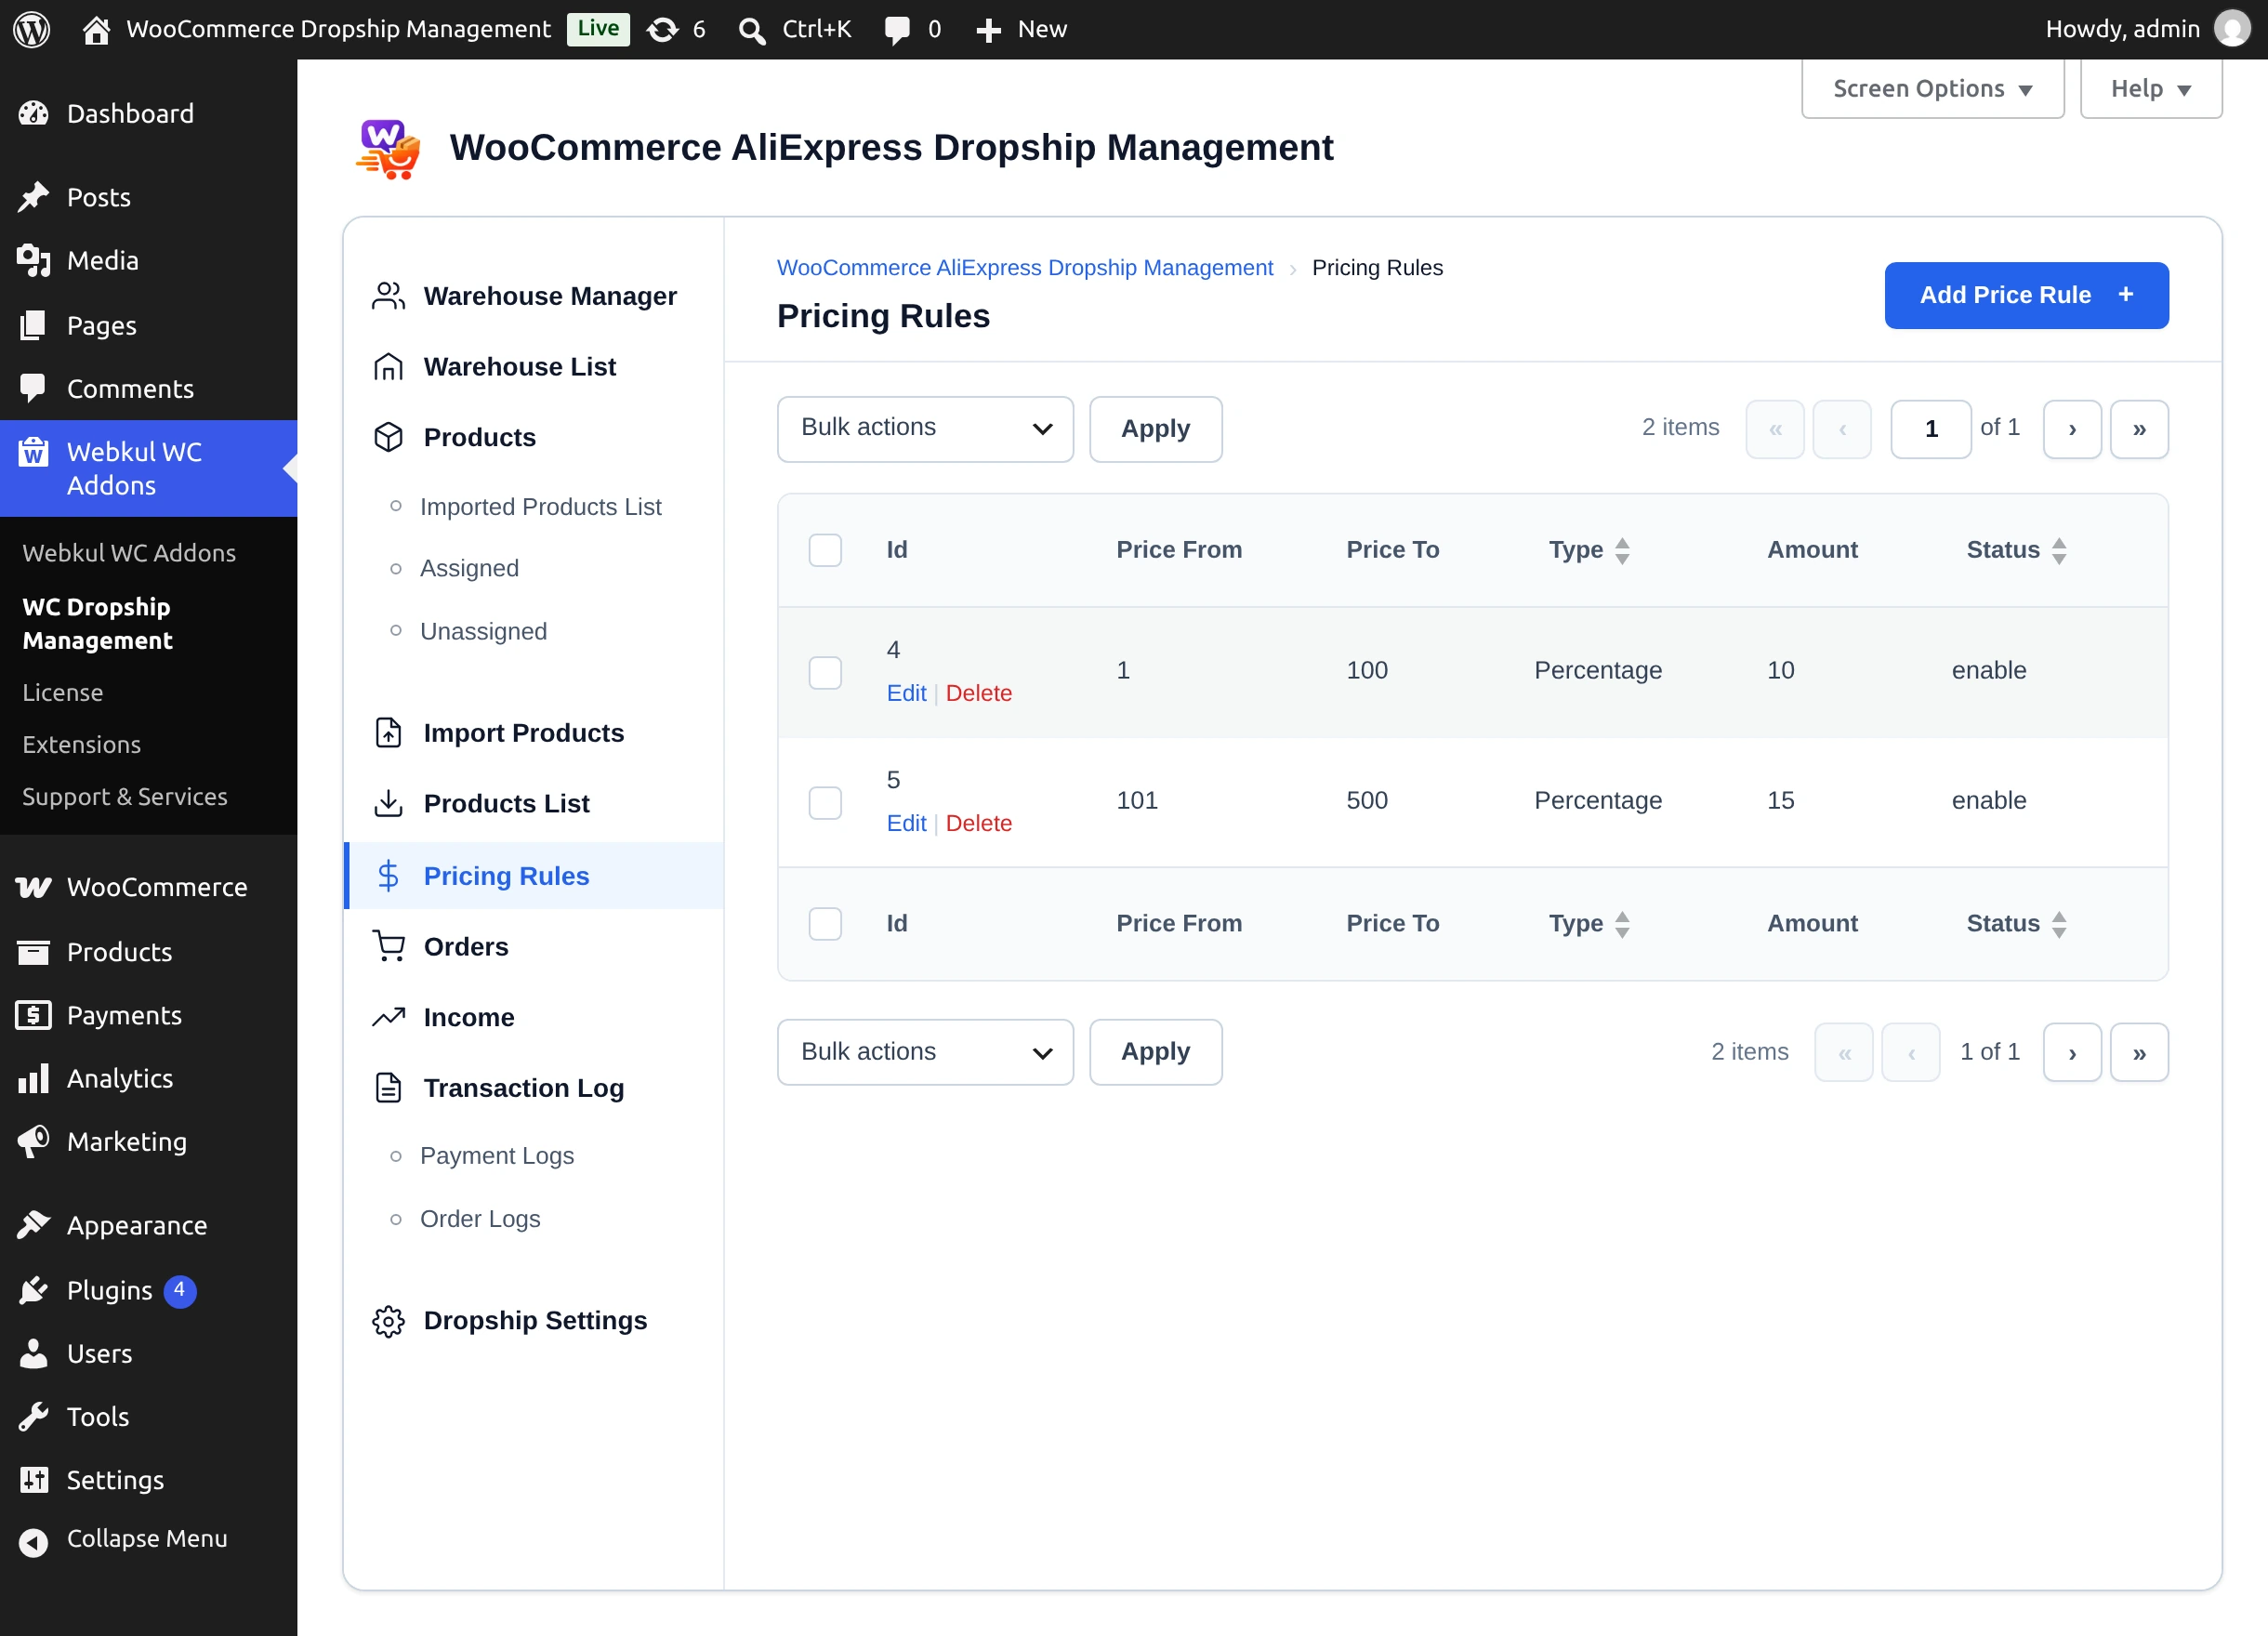Delete pricing rule 5
Viewport: 2268px width, 1636px height.
(978, 823)
